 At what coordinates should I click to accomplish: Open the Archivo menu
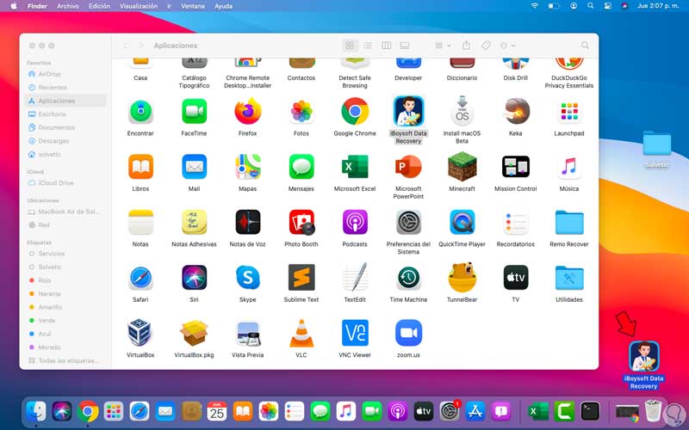pyautogui.click(x=68, y=6)
